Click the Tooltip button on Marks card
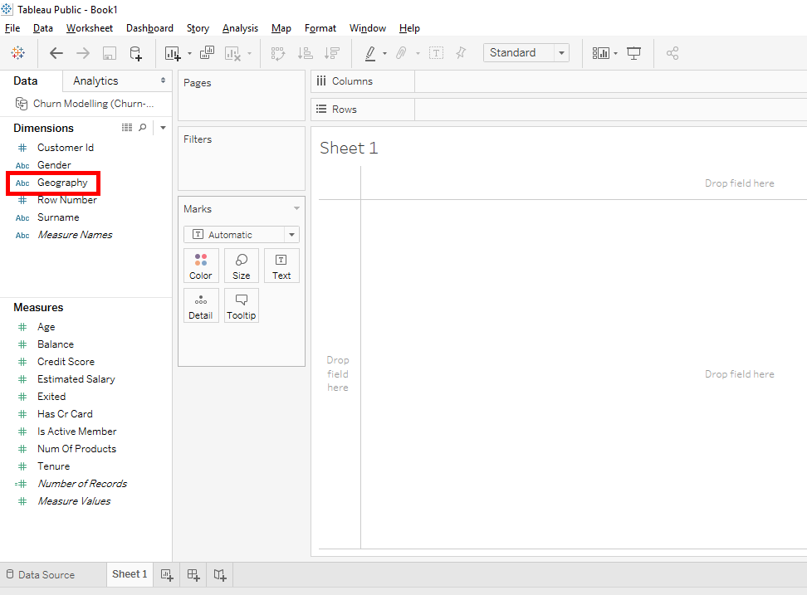The image size is (807, 595). click(241, 305)
